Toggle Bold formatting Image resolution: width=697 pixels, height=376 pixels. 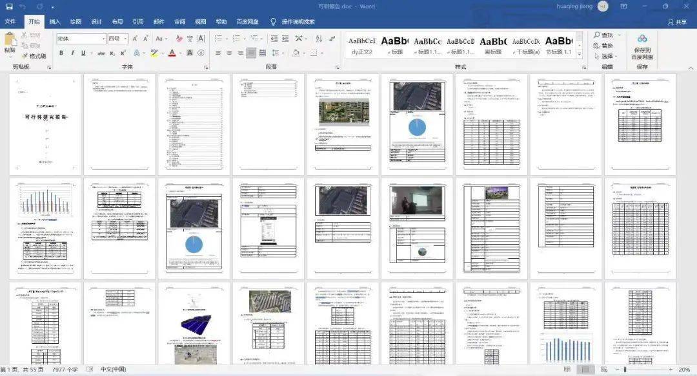click(x=61, y=53)
